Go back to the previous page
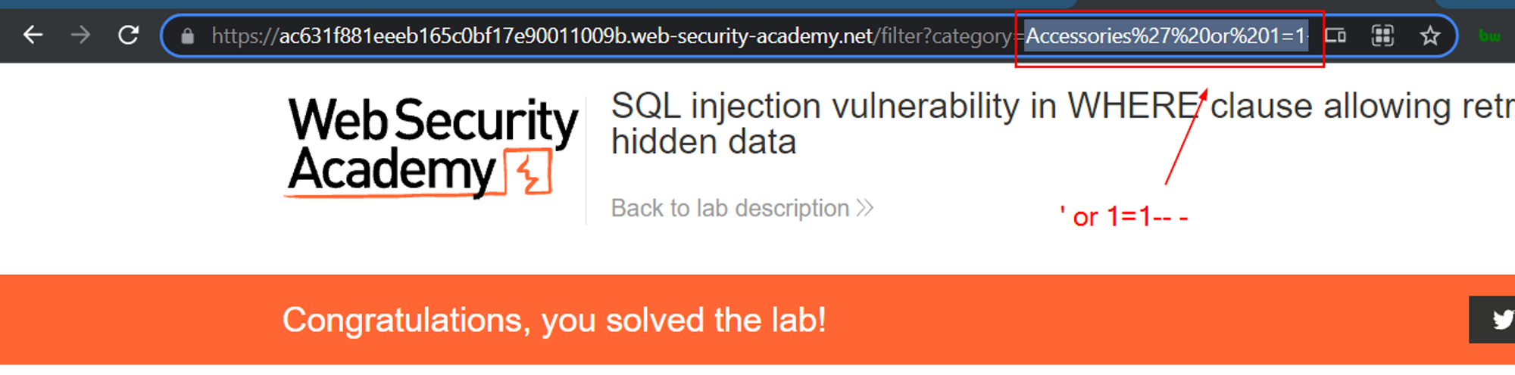Viewport: 1515px width, 375px height. [33, 35]
